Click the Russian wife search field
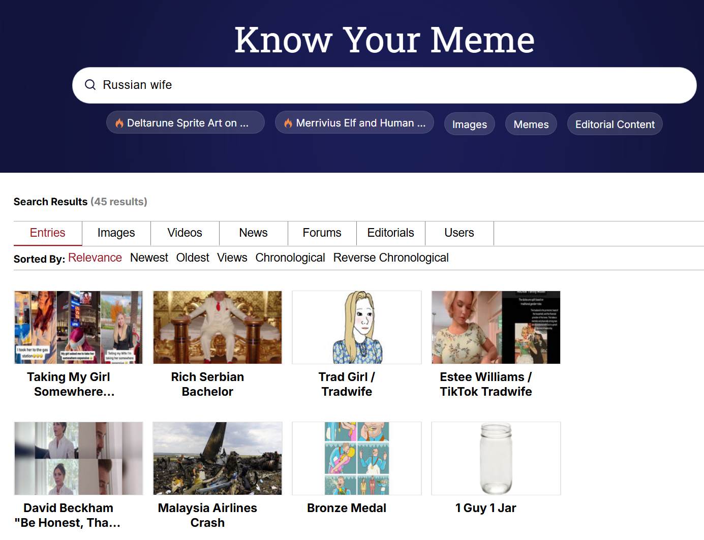704x540 pixels. [x=384, y=85]
